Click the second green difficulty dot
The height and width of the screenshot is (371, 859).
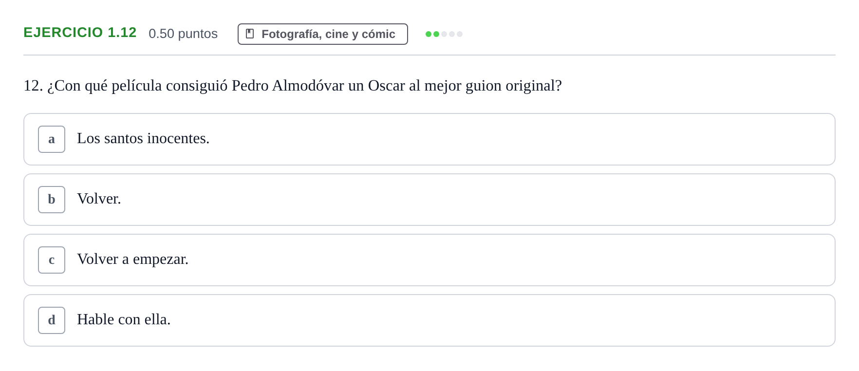coord(436,34)
